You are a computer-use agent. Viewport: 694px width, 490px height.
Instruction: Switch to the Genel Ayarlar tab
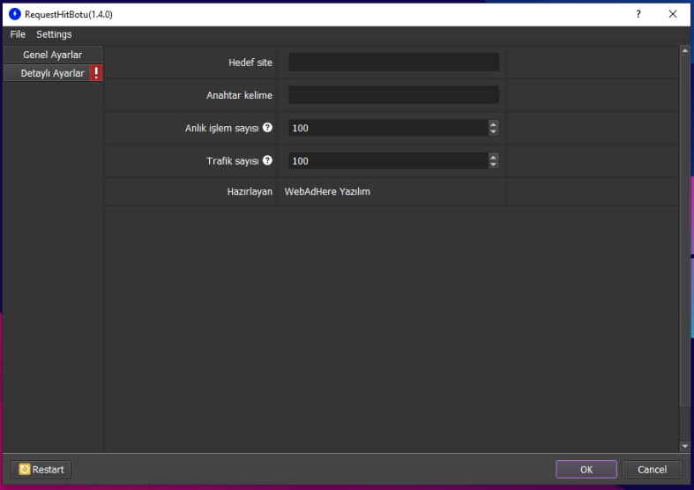[x=52, y=55]
